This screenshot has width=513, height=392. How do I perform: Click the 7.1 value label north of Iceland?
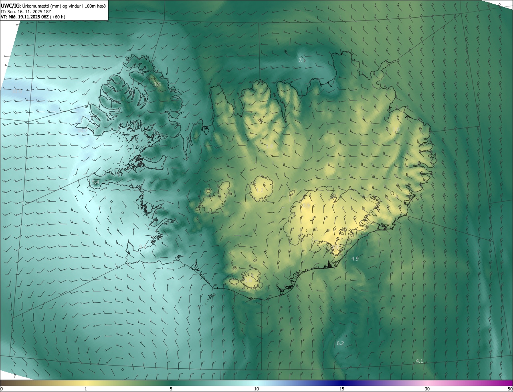click(302, 61)
